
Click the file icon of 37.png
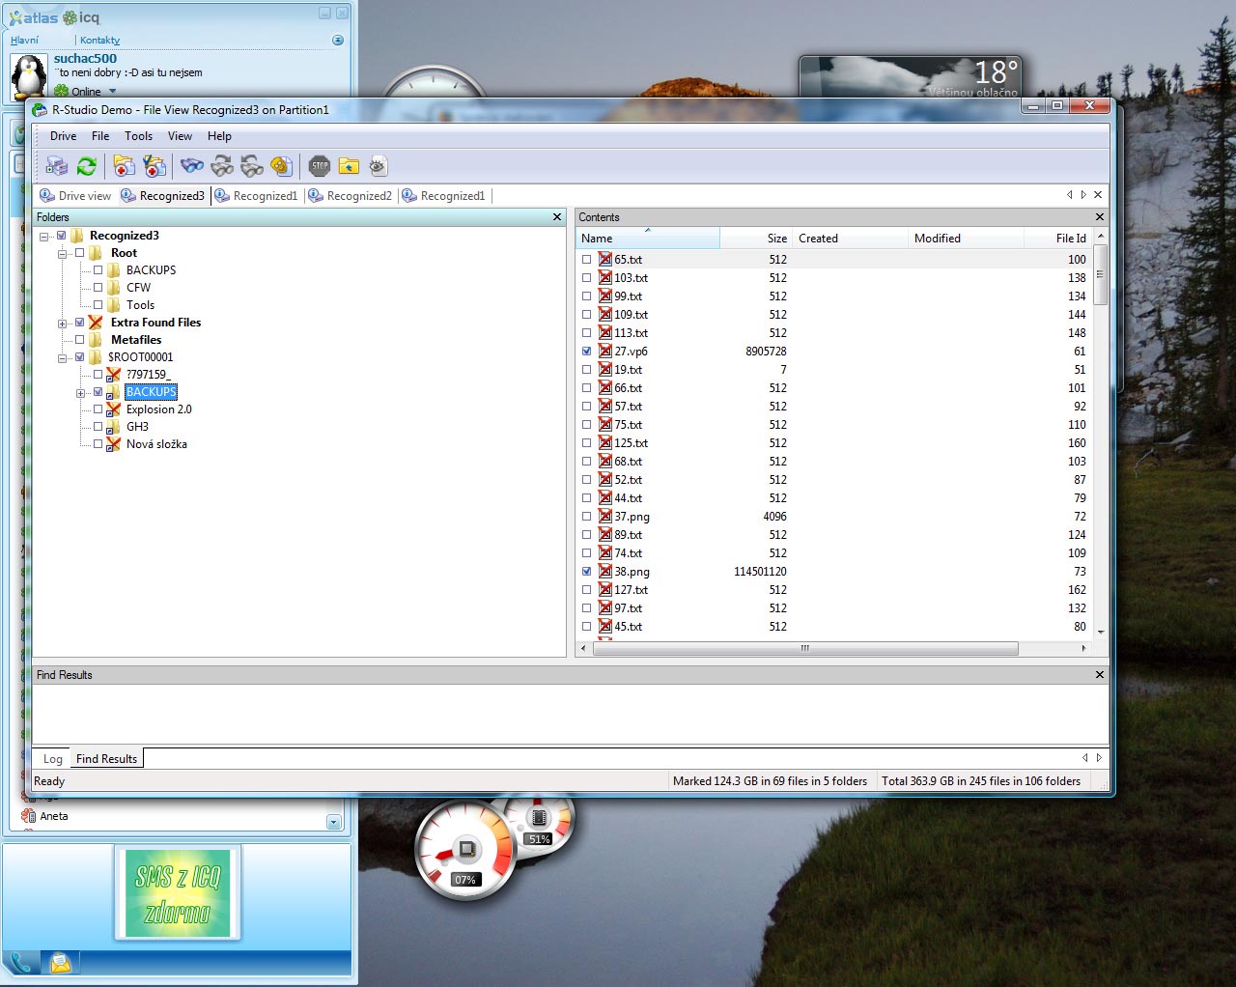(x=604, y=517)
